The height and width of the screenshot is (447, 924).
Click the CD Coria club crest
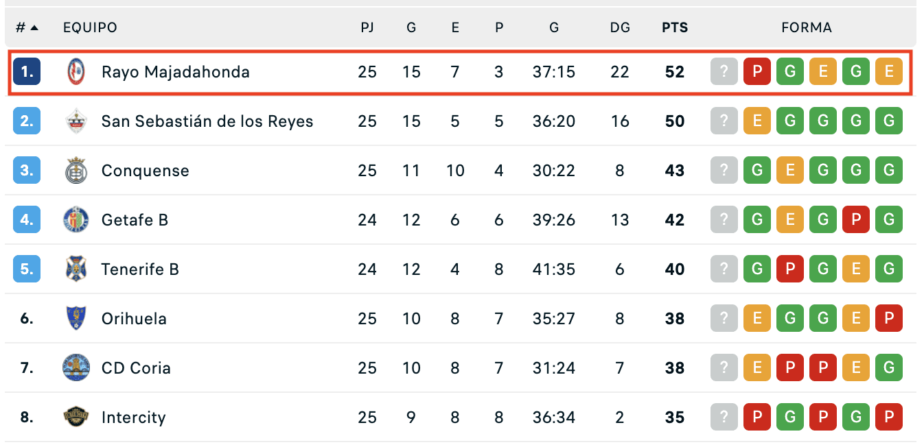click(x=76, y=368)
